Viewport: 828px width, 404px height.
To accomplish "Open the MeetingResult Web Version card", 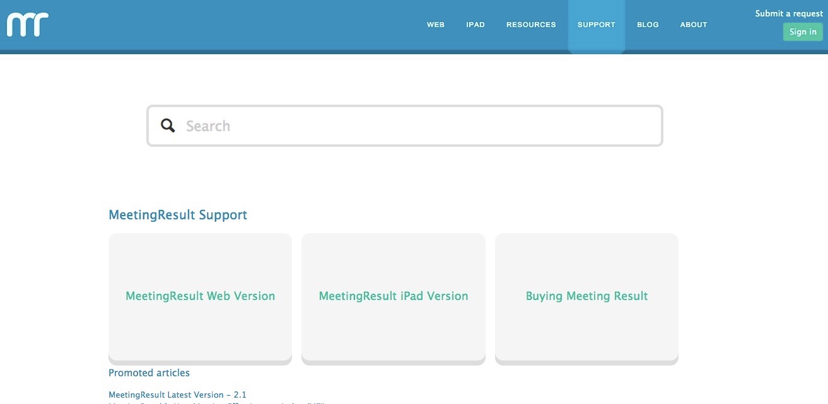I will tap(200, 296).
